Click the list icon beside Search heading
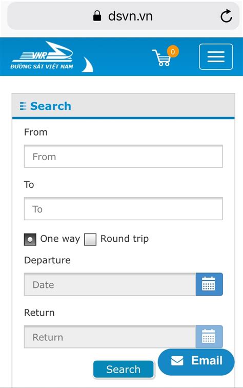 [x=23, y=106]
